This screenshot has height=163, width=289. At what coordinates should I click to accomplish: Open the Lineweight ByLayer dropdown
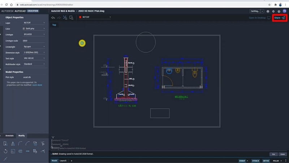click(x=34, y=47)
